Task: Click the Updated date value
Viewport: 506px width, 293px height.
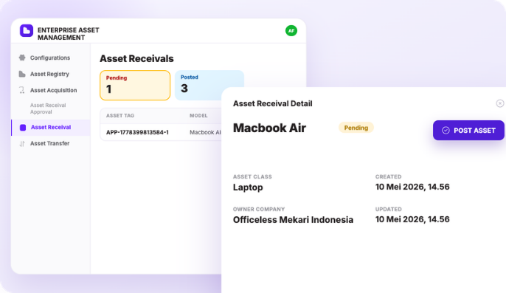Action: [412, 219]
